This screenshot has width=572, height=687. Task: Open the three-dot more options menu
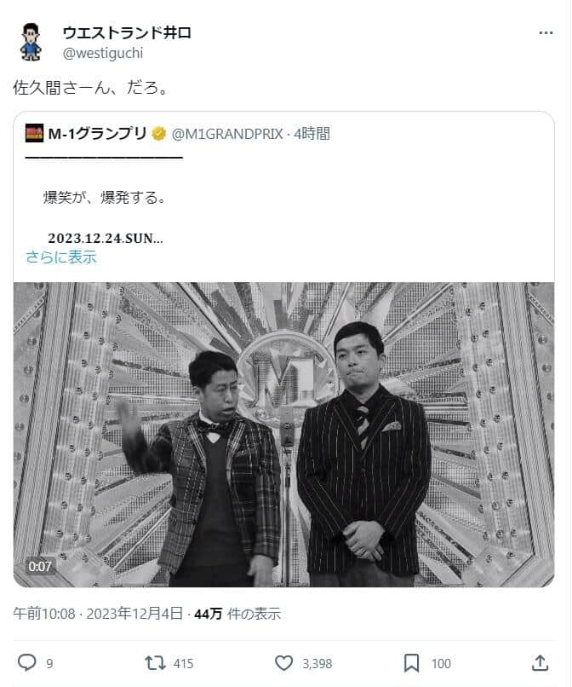coord(546,33)
